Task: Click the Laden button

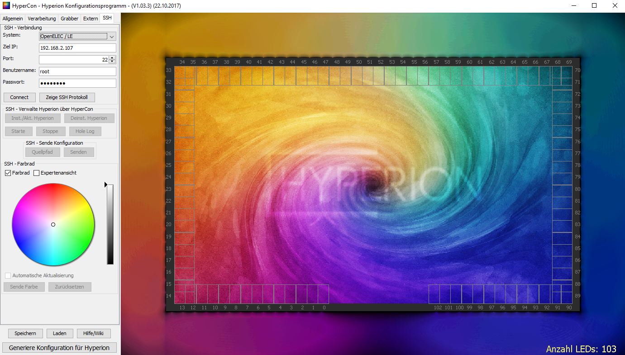Action: 60,333
